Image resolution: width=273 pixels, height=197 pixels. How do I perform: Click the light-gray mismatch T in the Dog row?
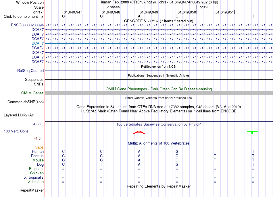click(x=101, y=165)
